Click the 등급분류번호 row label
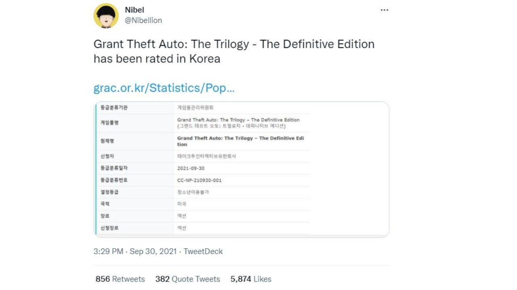The image size is (517, 290). click(x=114, y=180)
